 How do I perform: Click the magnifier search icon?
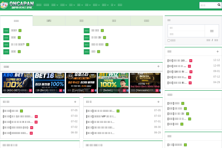[219, 5]
